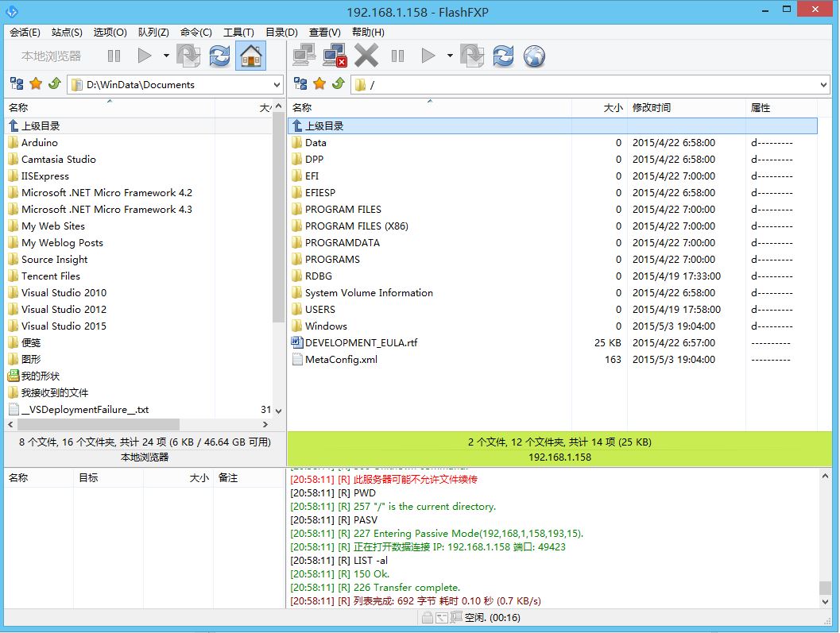Image resolution: width=840 pixels, height=633 pixels.
Task: Click folder tree icon left of local path
Action: (x=17, y=84)
